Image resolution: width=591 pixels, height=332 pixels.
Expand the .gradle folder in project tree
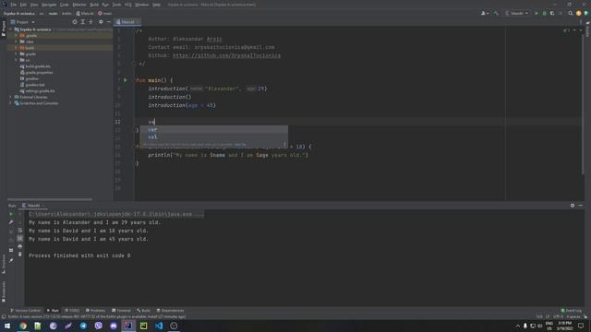(x=16, y=36)
